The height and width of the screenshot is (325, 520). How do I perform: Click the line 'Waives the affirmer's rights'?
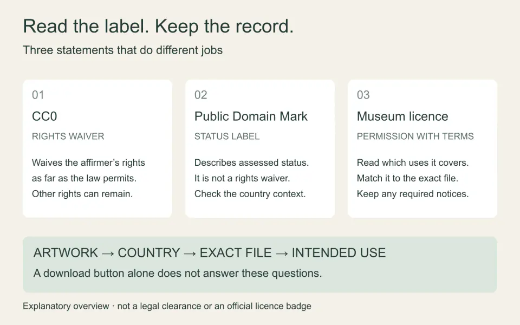(x=88, y=163)
